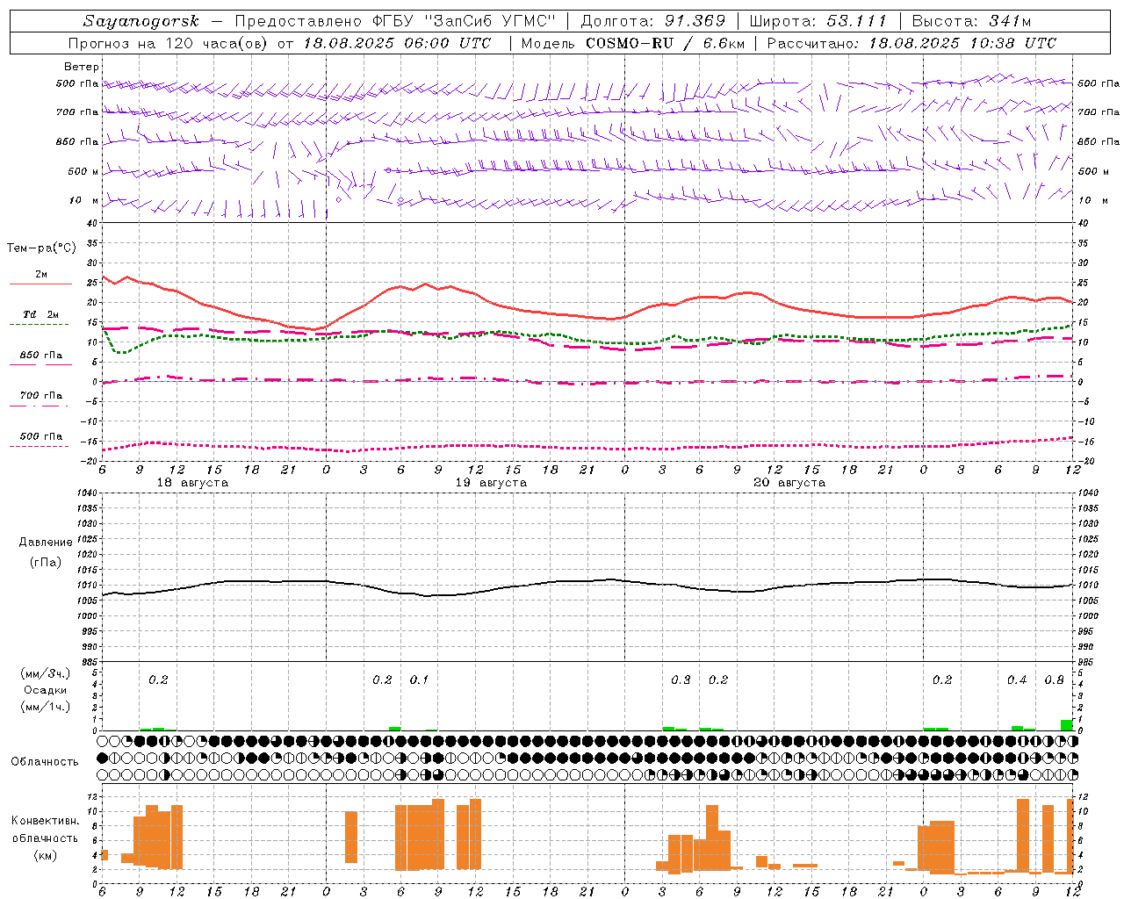Click the Конвективн. облачность label
Image resolution: width=1124 pixels, height=899 pixels.
(x=45, y=830)
